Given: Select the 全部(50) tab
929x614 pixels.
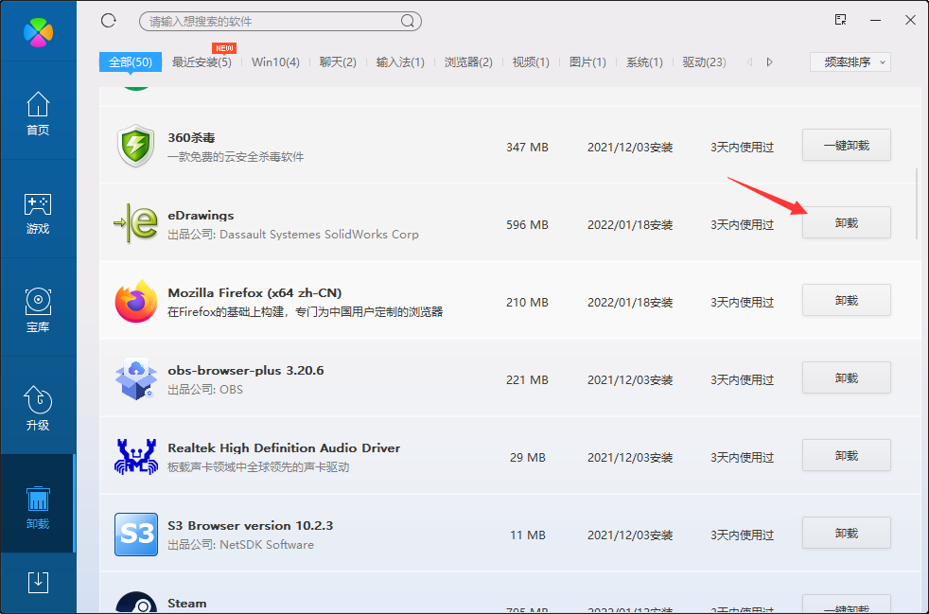Looking at the screenshot, I should click(x=131, y=62).
